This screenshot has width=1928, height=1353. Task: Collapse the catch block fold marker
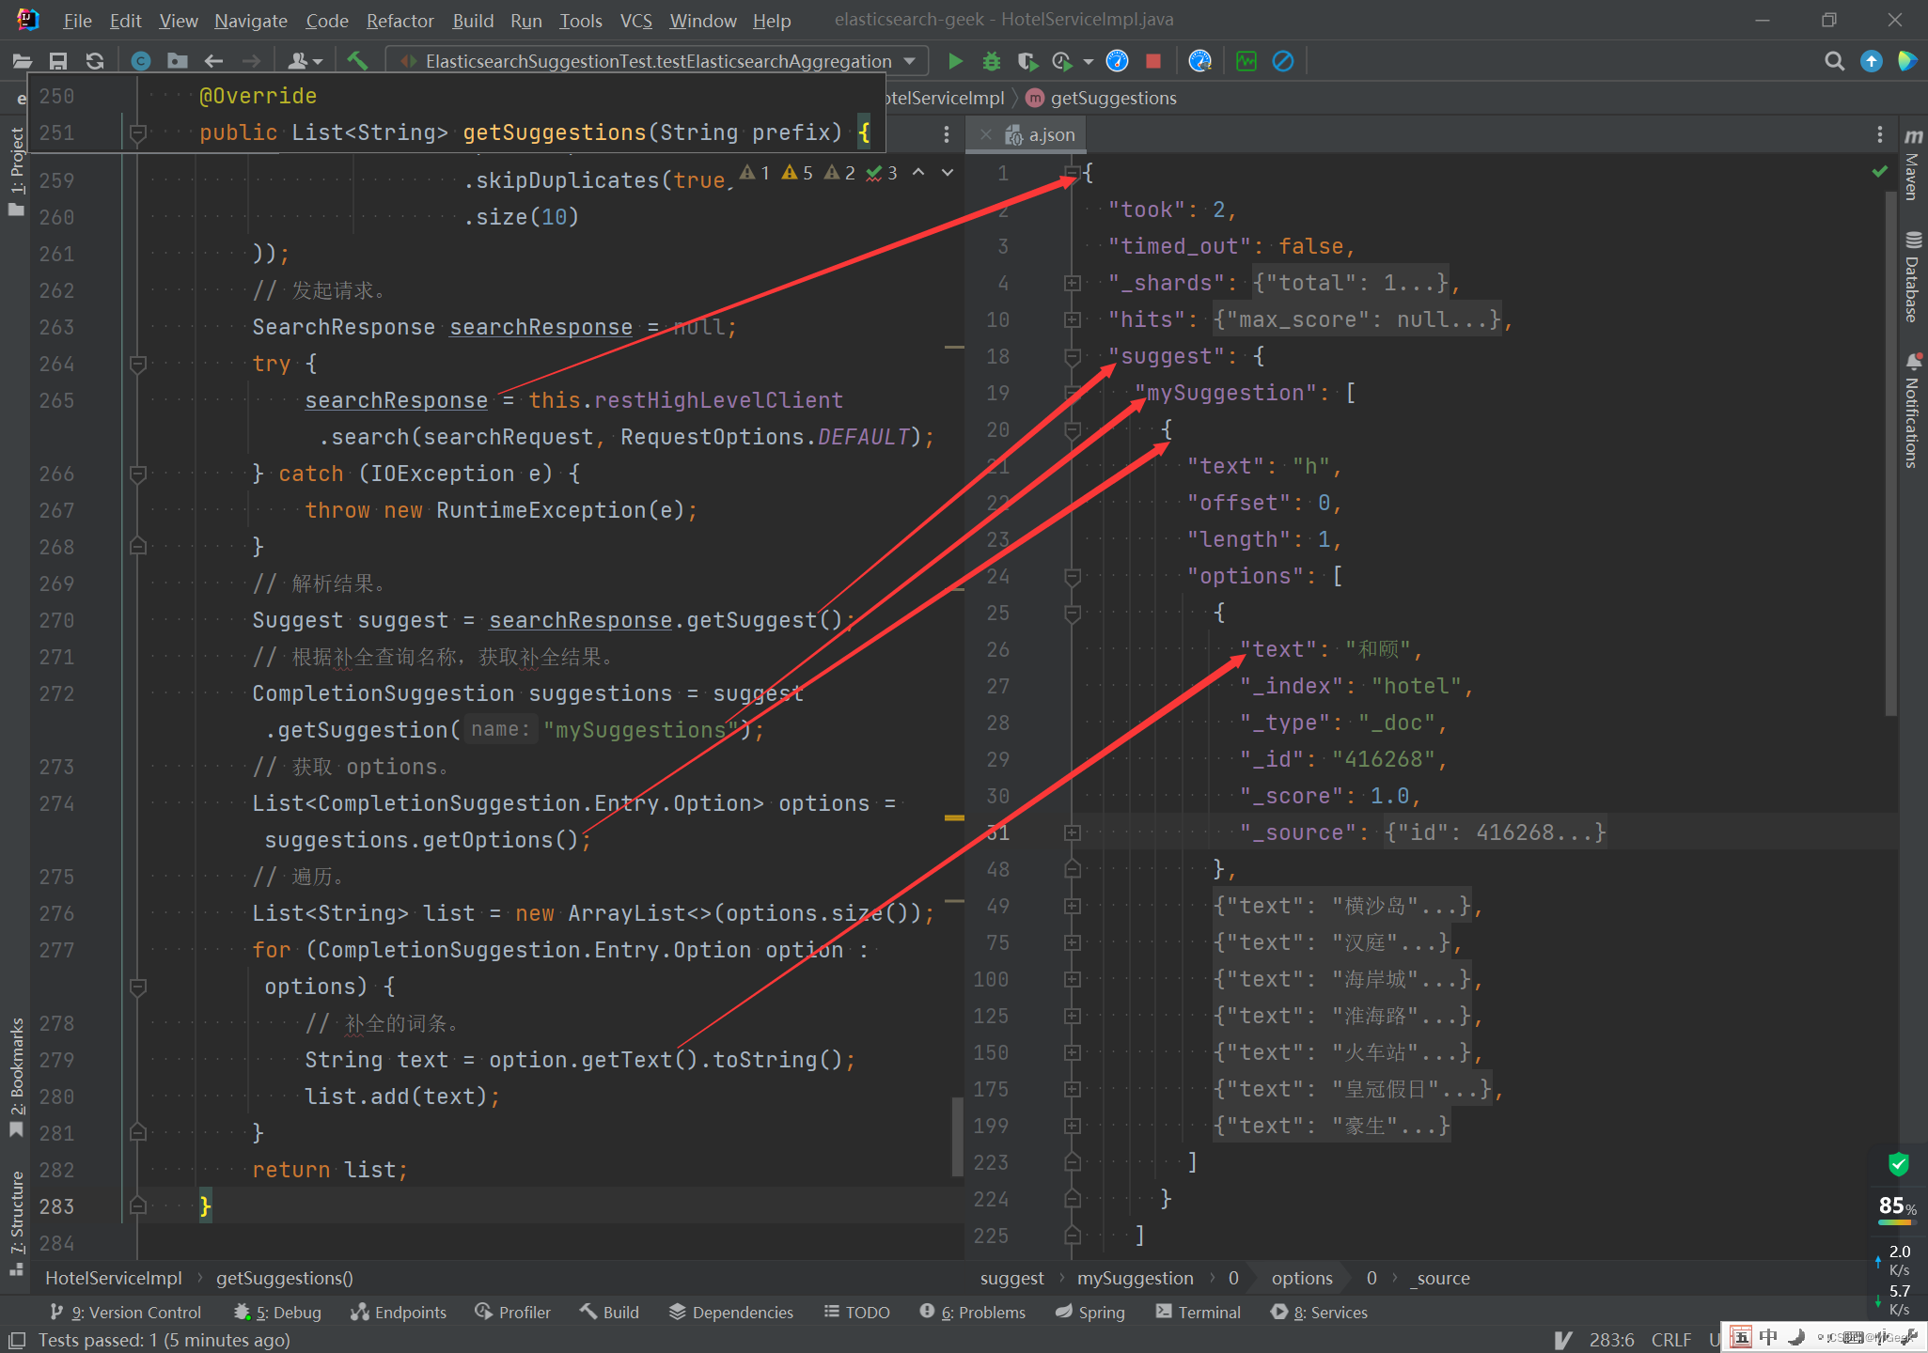[138, 474]
